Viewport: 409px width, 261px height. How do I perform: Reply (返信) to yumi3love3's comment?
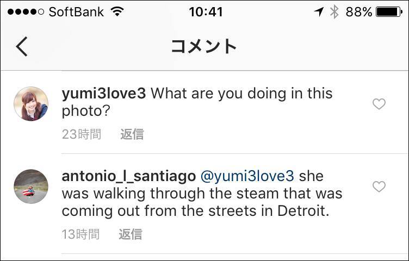point(132,134)
